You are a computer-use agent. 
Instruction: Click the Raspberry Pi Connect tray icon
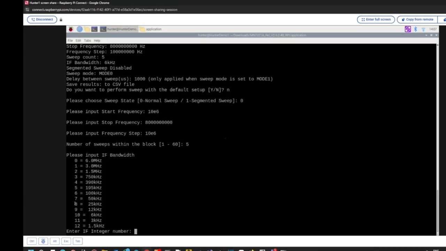pos(408,29)
